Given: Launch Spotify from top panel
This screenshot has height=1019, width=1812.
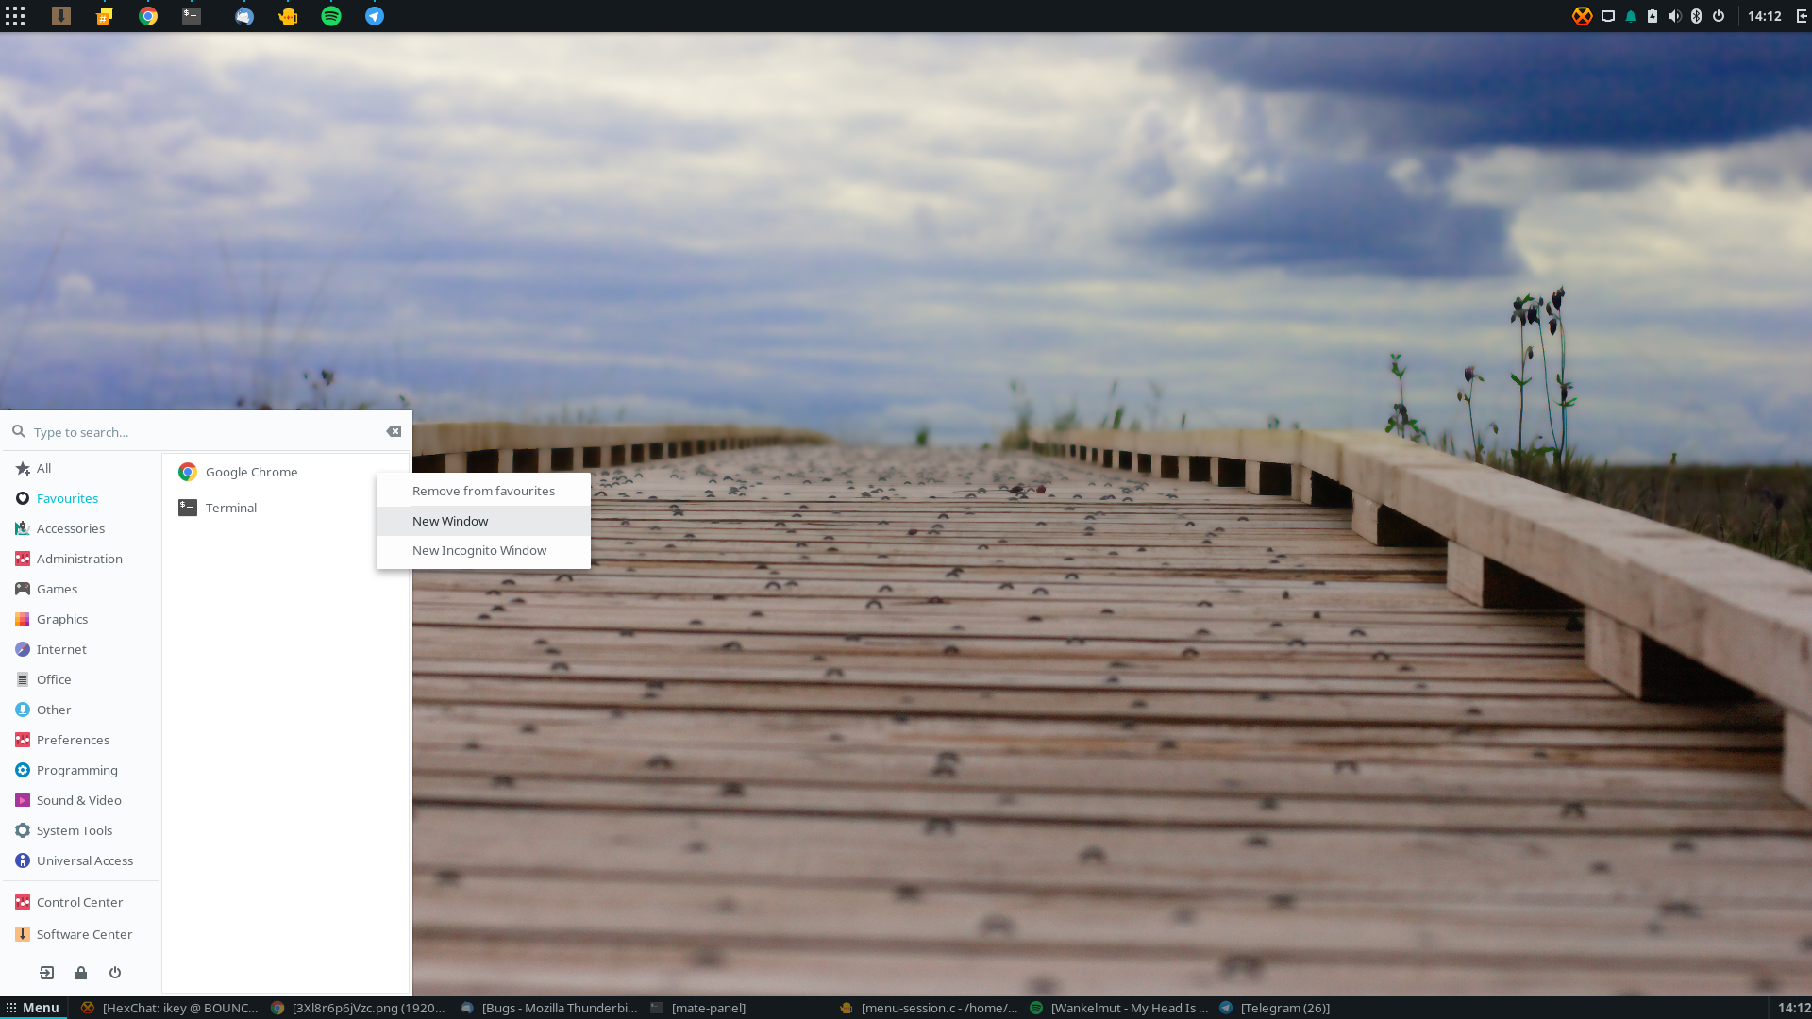Looking at the screenshot, I should 331,16.
